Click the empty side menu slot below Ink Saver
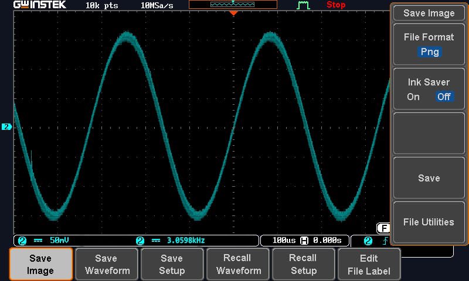This screenshot has width=469, height=281. pos(429,133)
